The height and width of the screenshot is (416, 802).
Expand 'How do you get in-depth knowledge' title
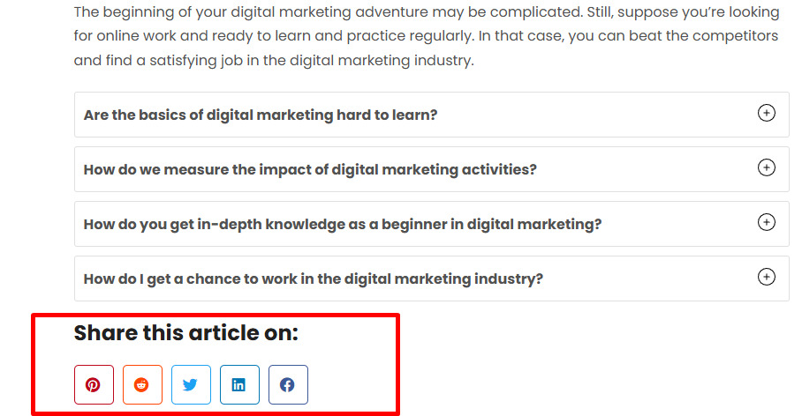[343, 225]
